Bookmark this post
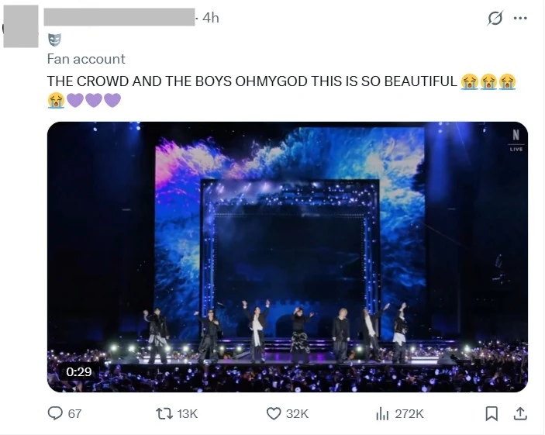Screen dimensions: 545x435 click(491, 414)
